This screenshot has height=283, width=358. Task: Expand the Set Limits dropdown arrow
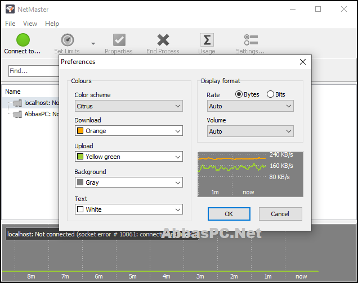93,43
